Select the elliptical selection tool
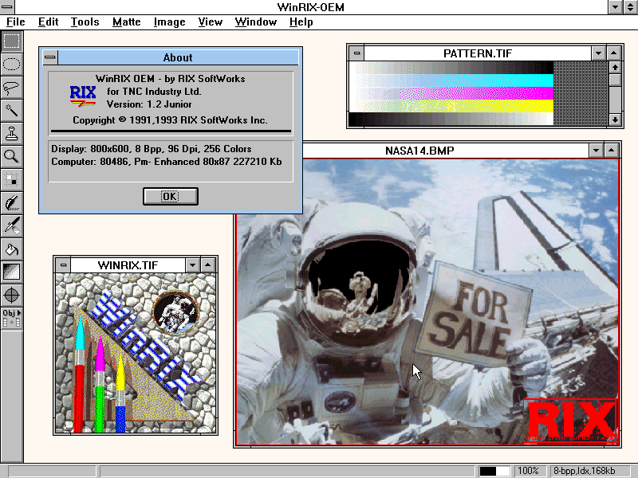Screen dimensions: 638x478 click(x=11, y=65)
